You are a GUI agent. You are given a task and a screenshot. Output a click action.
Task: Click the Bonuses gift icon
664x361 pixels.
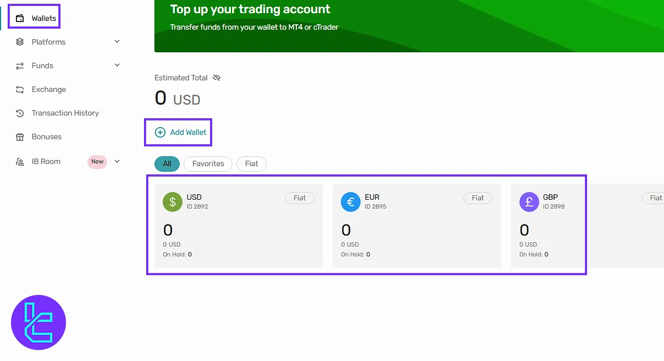click(x=20, y=136)
